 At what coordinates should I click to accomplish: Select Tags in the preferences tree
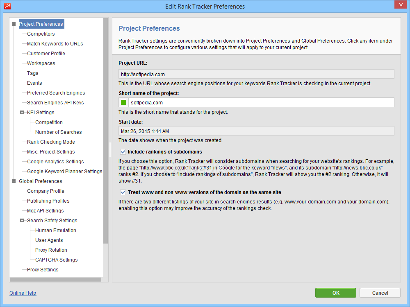33,73
